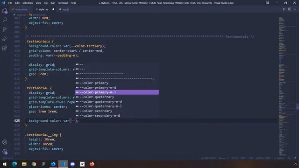
Task: Open the Run and Debug view
Action: click(5, 38)
